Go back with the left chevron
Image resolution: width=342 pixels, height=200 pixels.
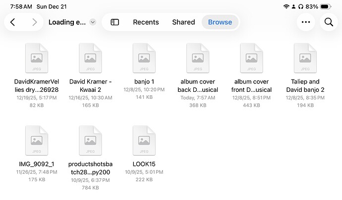click(13, 22)
